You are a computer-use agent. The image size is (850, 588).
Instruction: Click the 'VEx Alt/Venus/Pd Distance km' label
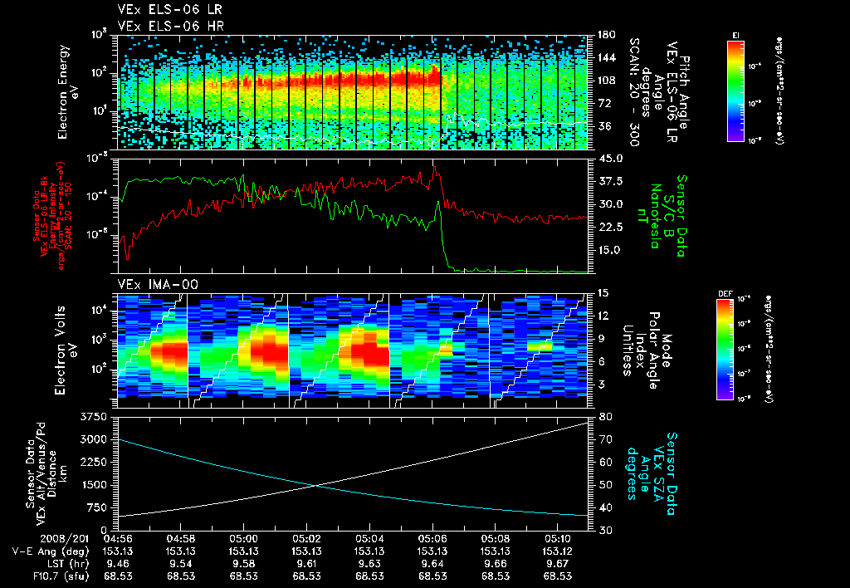pos(53,473)
